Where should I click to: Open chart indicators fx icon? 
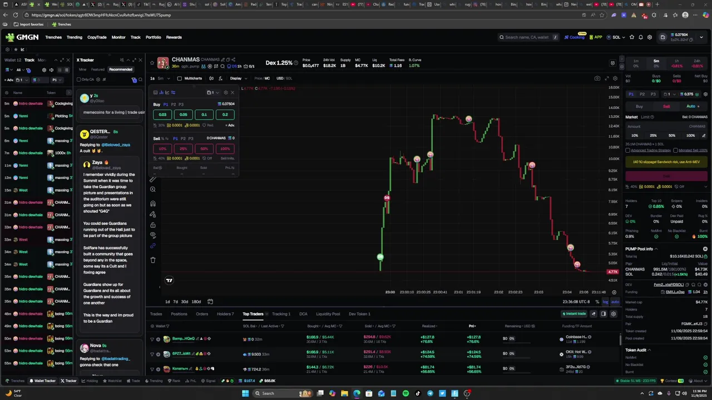coord(220,78)
